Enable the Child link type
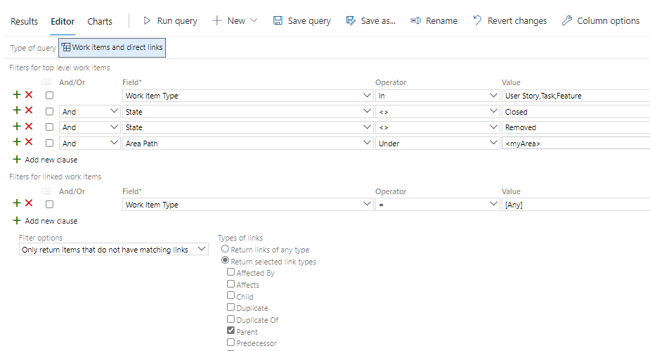The width and height of the screenshot is (650, 351). coord(231,295)
